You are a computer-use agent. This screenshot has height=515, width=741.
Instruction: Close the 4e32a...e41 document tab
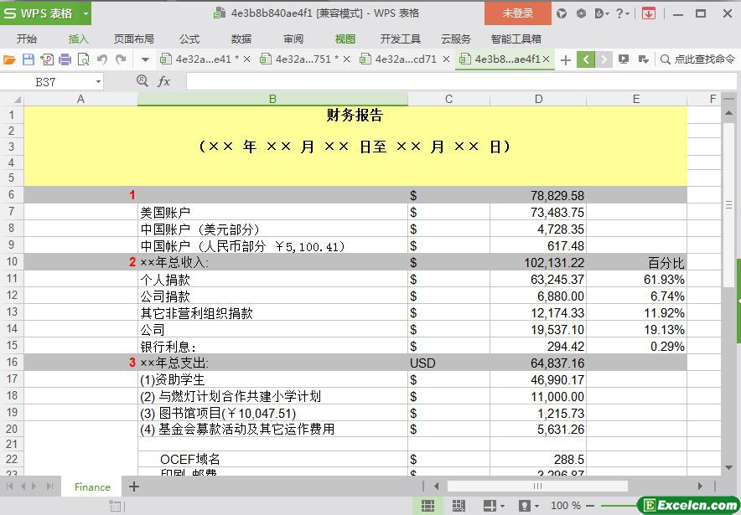coord(246,59)
